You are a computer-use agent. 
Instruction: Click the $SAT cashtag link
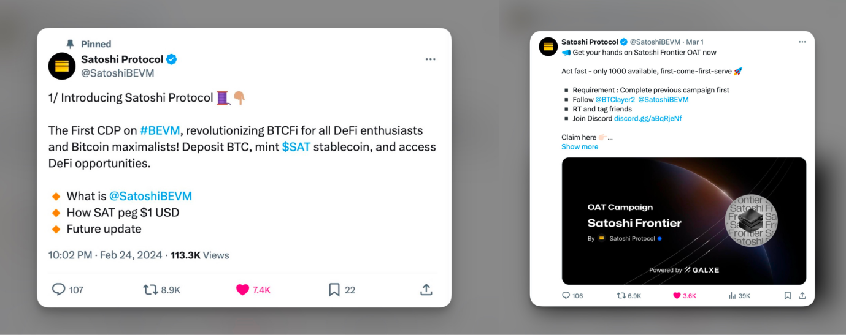coord(296,147)
